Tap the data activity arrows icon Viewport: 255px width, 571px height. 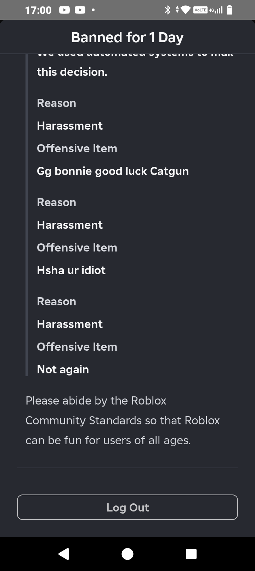(177, 10)
